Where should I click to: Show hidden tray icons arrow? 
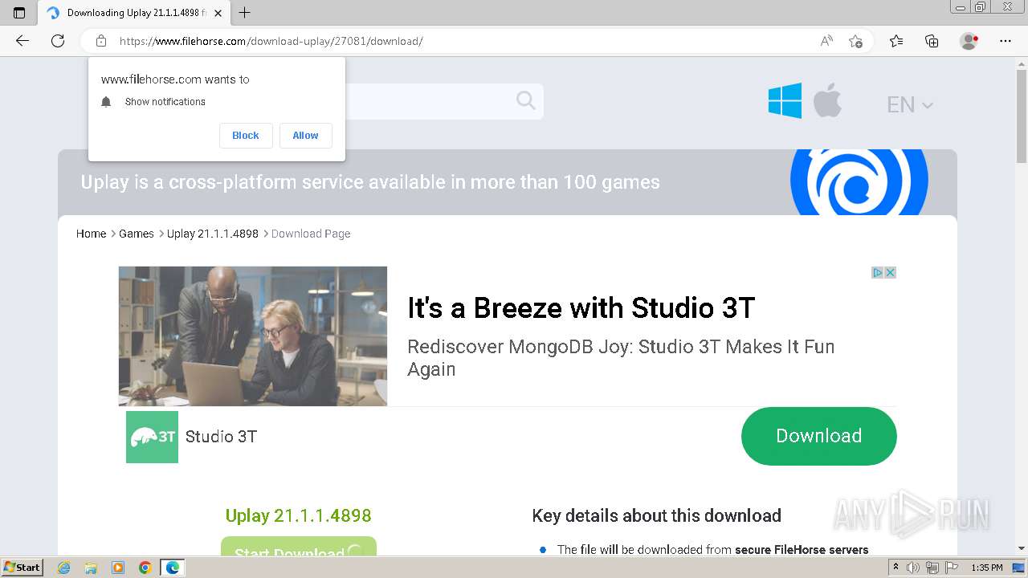point(895,568)
